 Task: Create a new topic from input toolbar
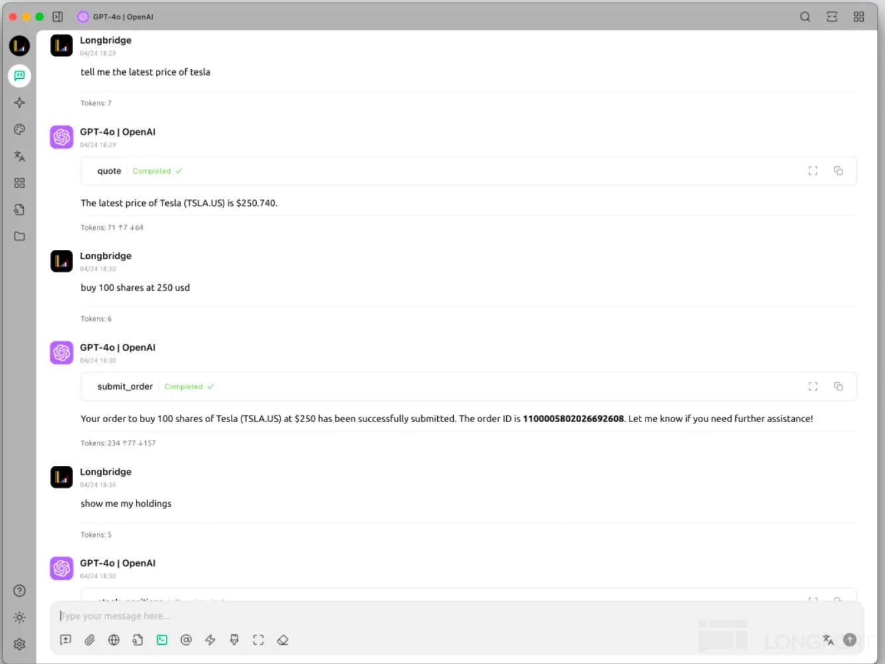pos(66,639)
